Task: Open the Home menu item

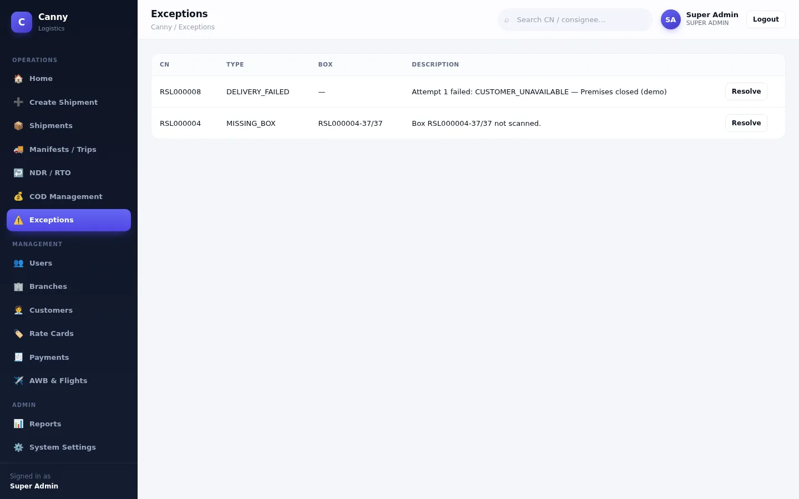Action: [x=69, y=79]
